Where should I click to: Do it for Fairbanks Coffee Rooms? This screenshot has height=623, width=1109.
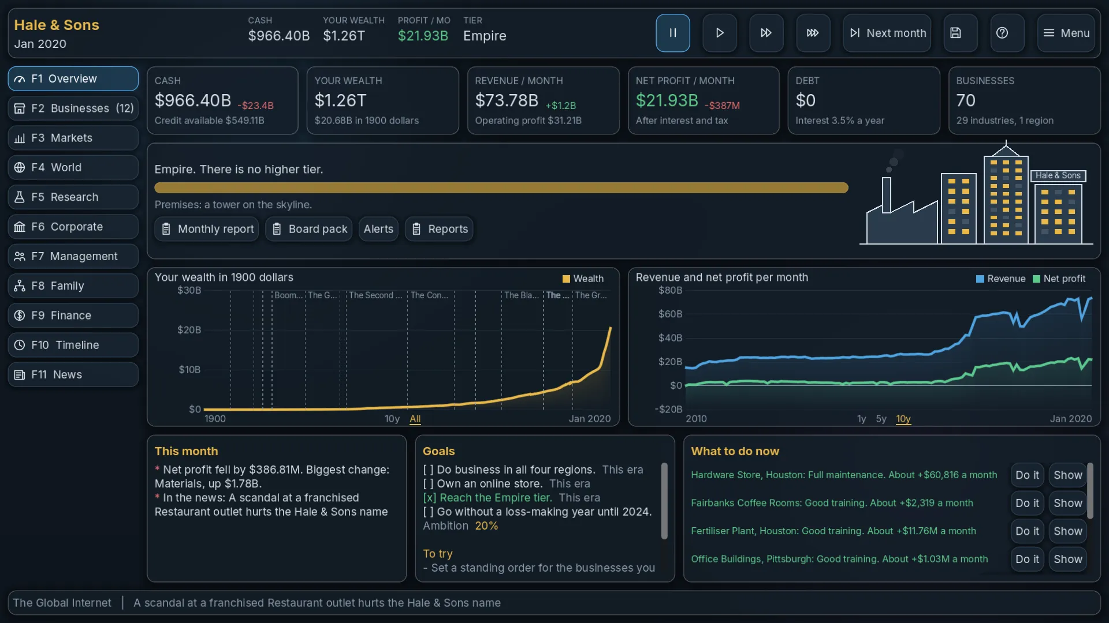(1027, 503)
